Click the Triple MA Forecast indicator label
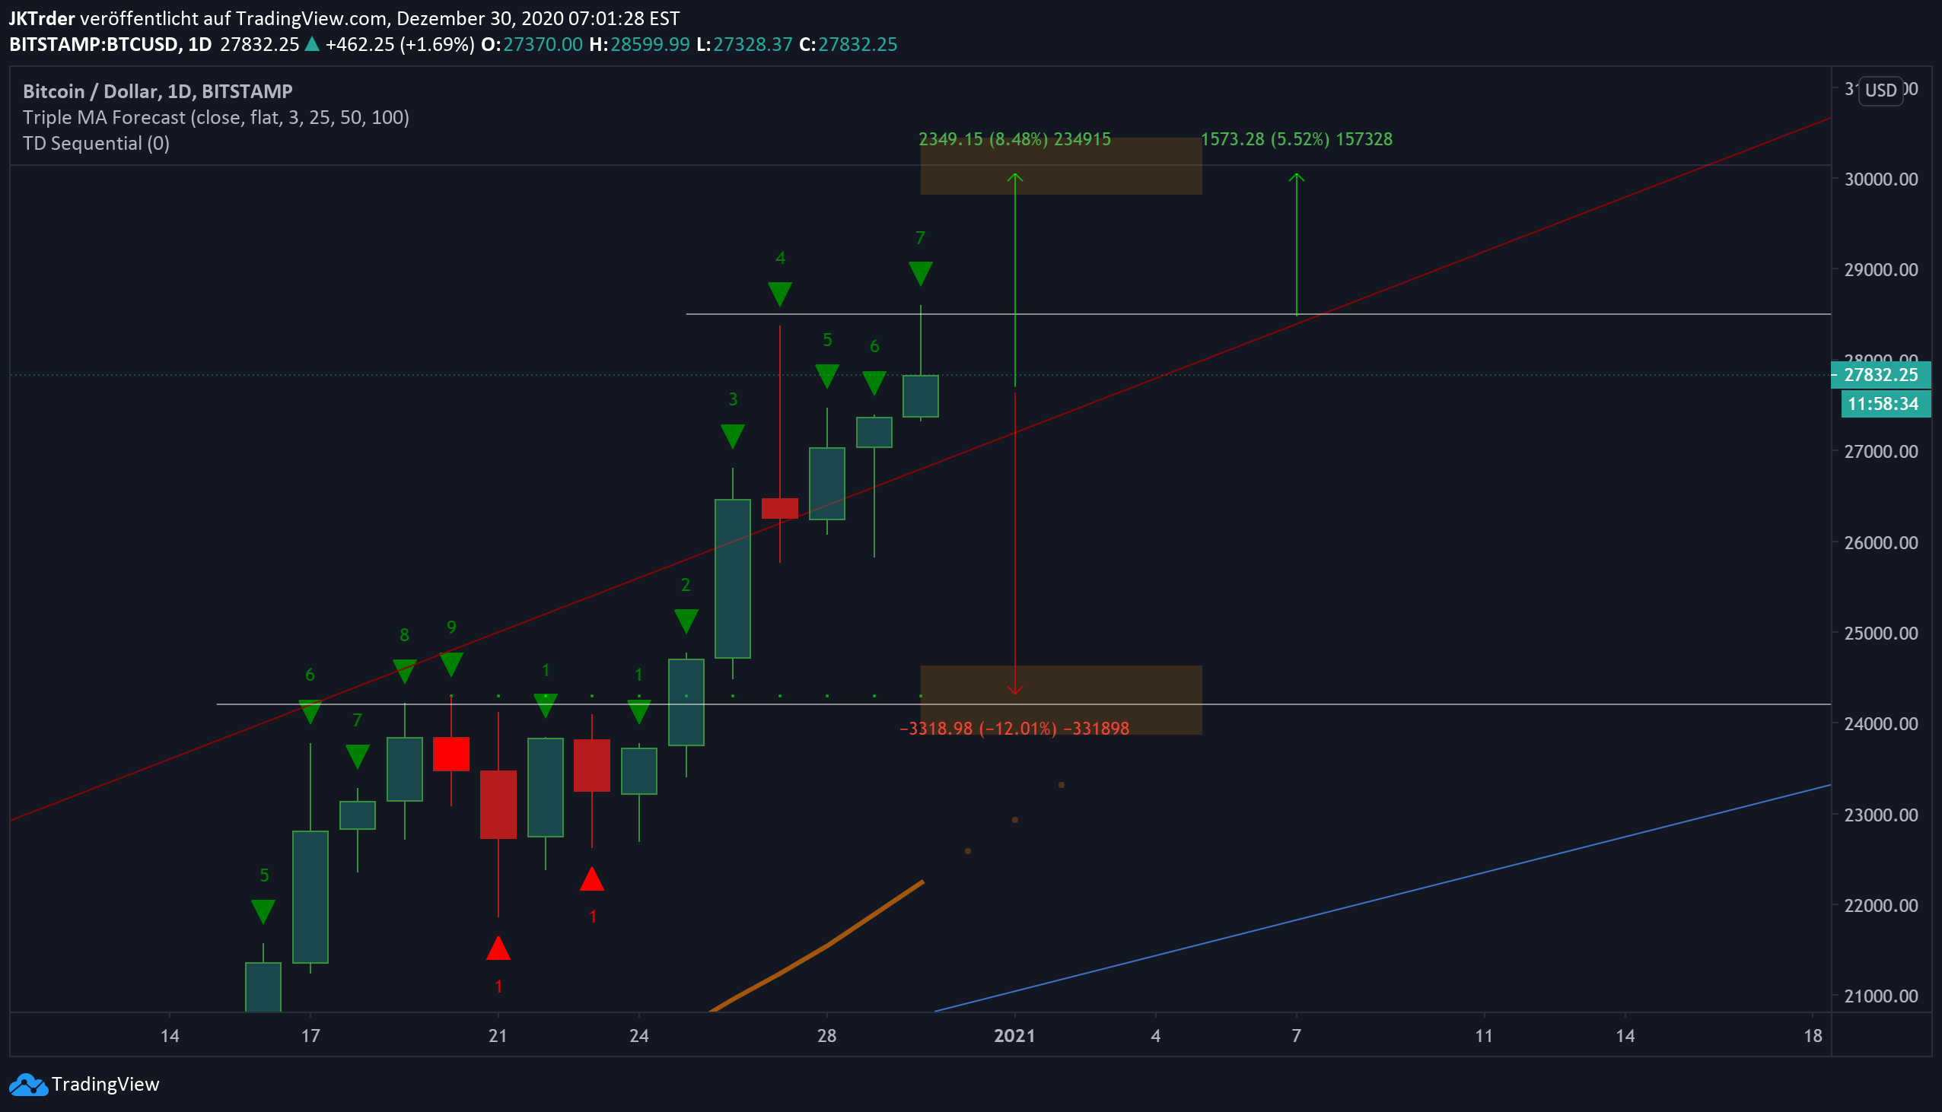 coord(215,118)
